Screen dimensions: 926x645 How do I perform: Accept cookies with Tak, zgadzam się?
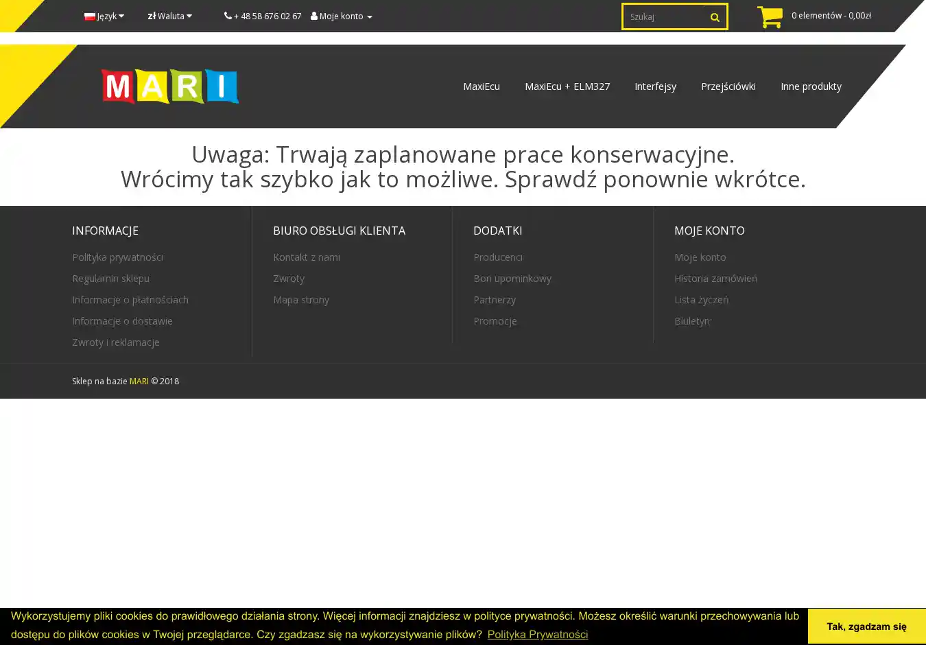coord(866,626)
